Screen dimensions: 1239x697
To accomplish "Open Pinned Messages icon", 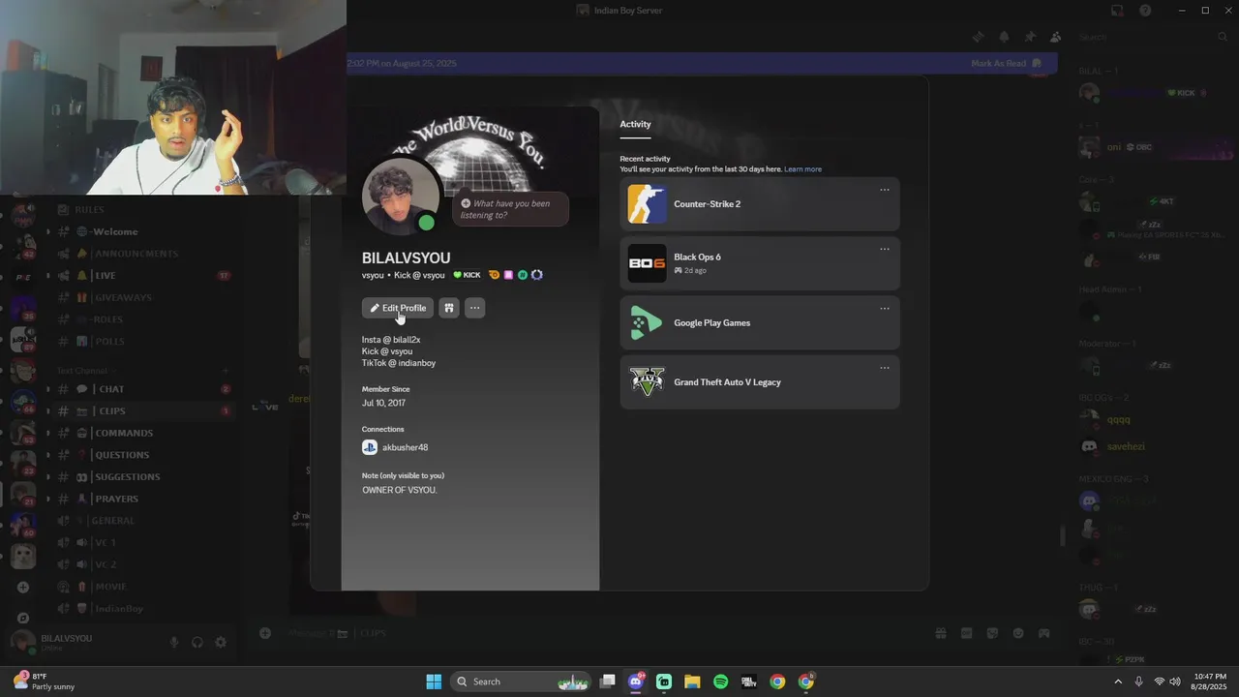I will click(1030, 37).
